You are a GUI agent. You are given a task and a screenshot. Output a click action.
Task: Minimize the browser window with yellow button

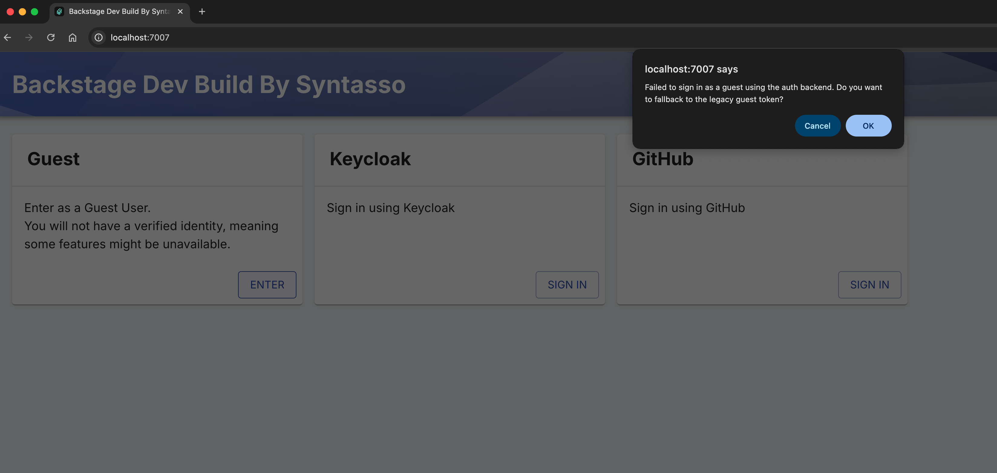pyautogui.click(x=22, y=11)
